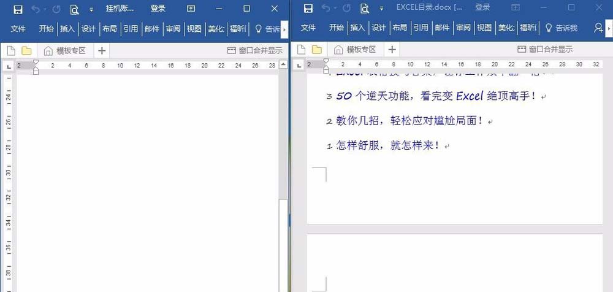Image resolution: width=613 pixels, height=292 pixels.
Task: Click vertical scrollbar thumb in left window
Action: point(283,245)
